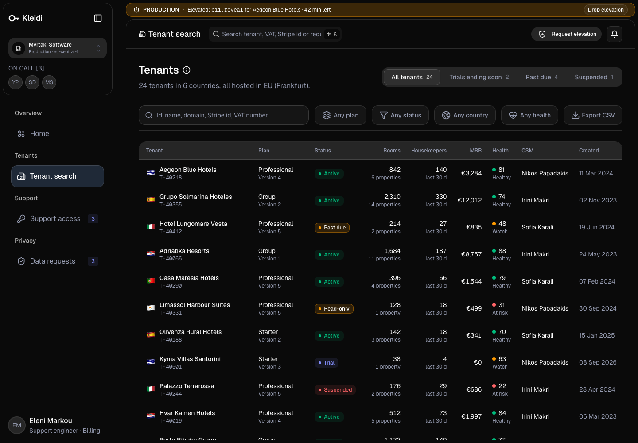Open the Any country filter

(465, 115)
